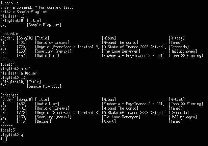
Task: Select the "[Beijar]" song title entry
Action: click(44, 121)
